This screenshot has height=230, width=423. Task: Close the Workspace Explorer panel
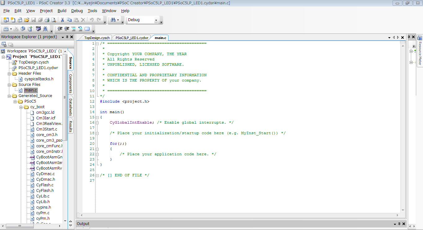(x=72, y=37)
